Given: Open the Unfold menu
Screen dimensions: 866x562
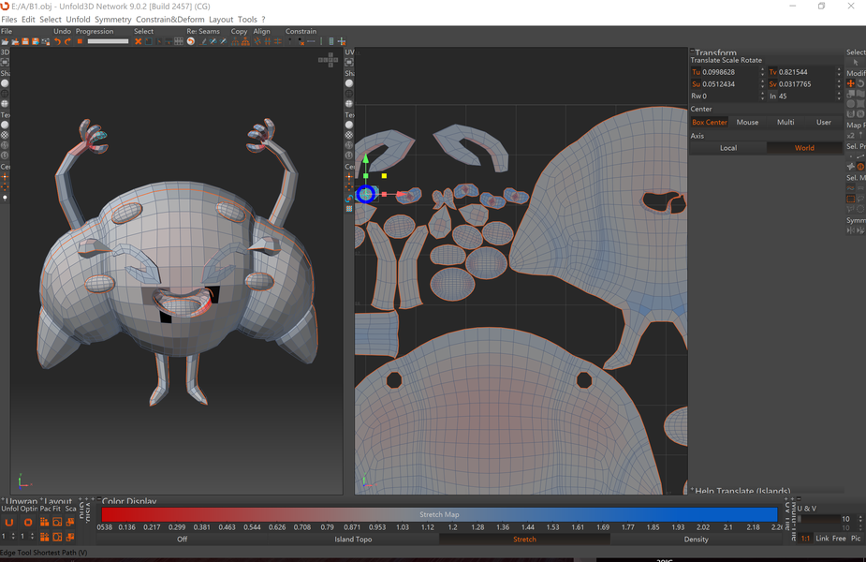Looking at the screenshot, I should click(78, 20).
